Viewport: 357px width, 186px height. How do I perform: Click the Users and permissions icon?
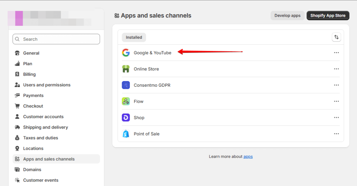pos(17,85)
